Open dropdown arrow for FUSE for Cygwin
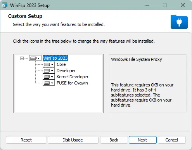The height and width of the screenshot is (150, 192). click(x=52, y=83)
